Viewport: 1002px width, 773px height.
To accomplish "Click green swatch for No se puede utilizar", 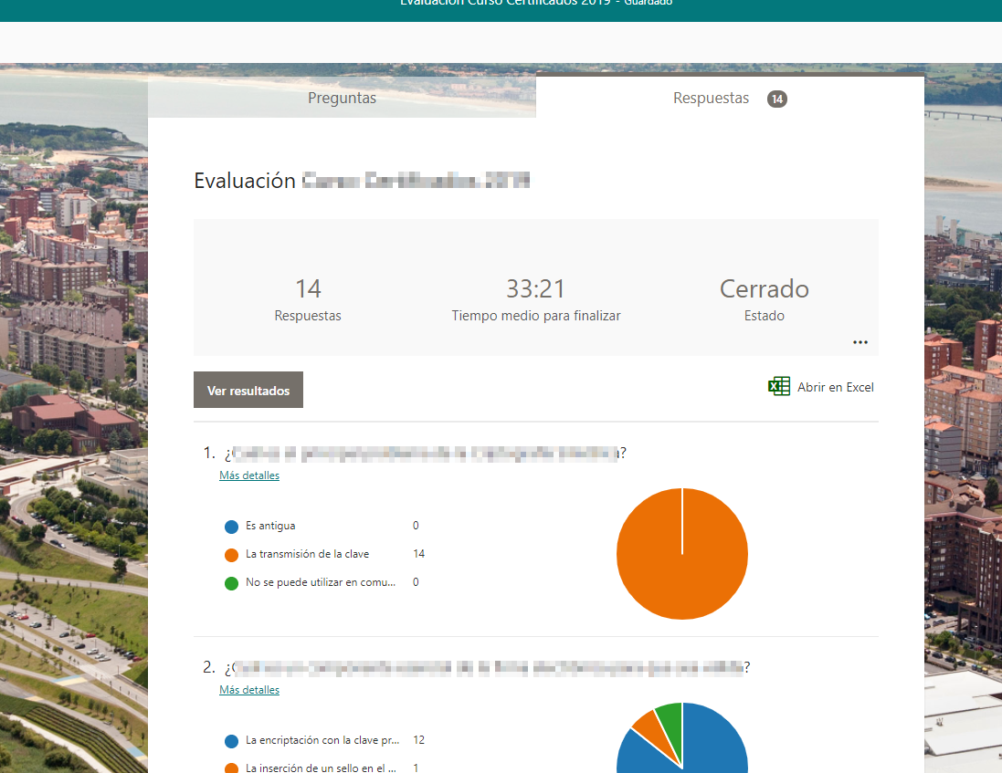I will coord(231,583).
